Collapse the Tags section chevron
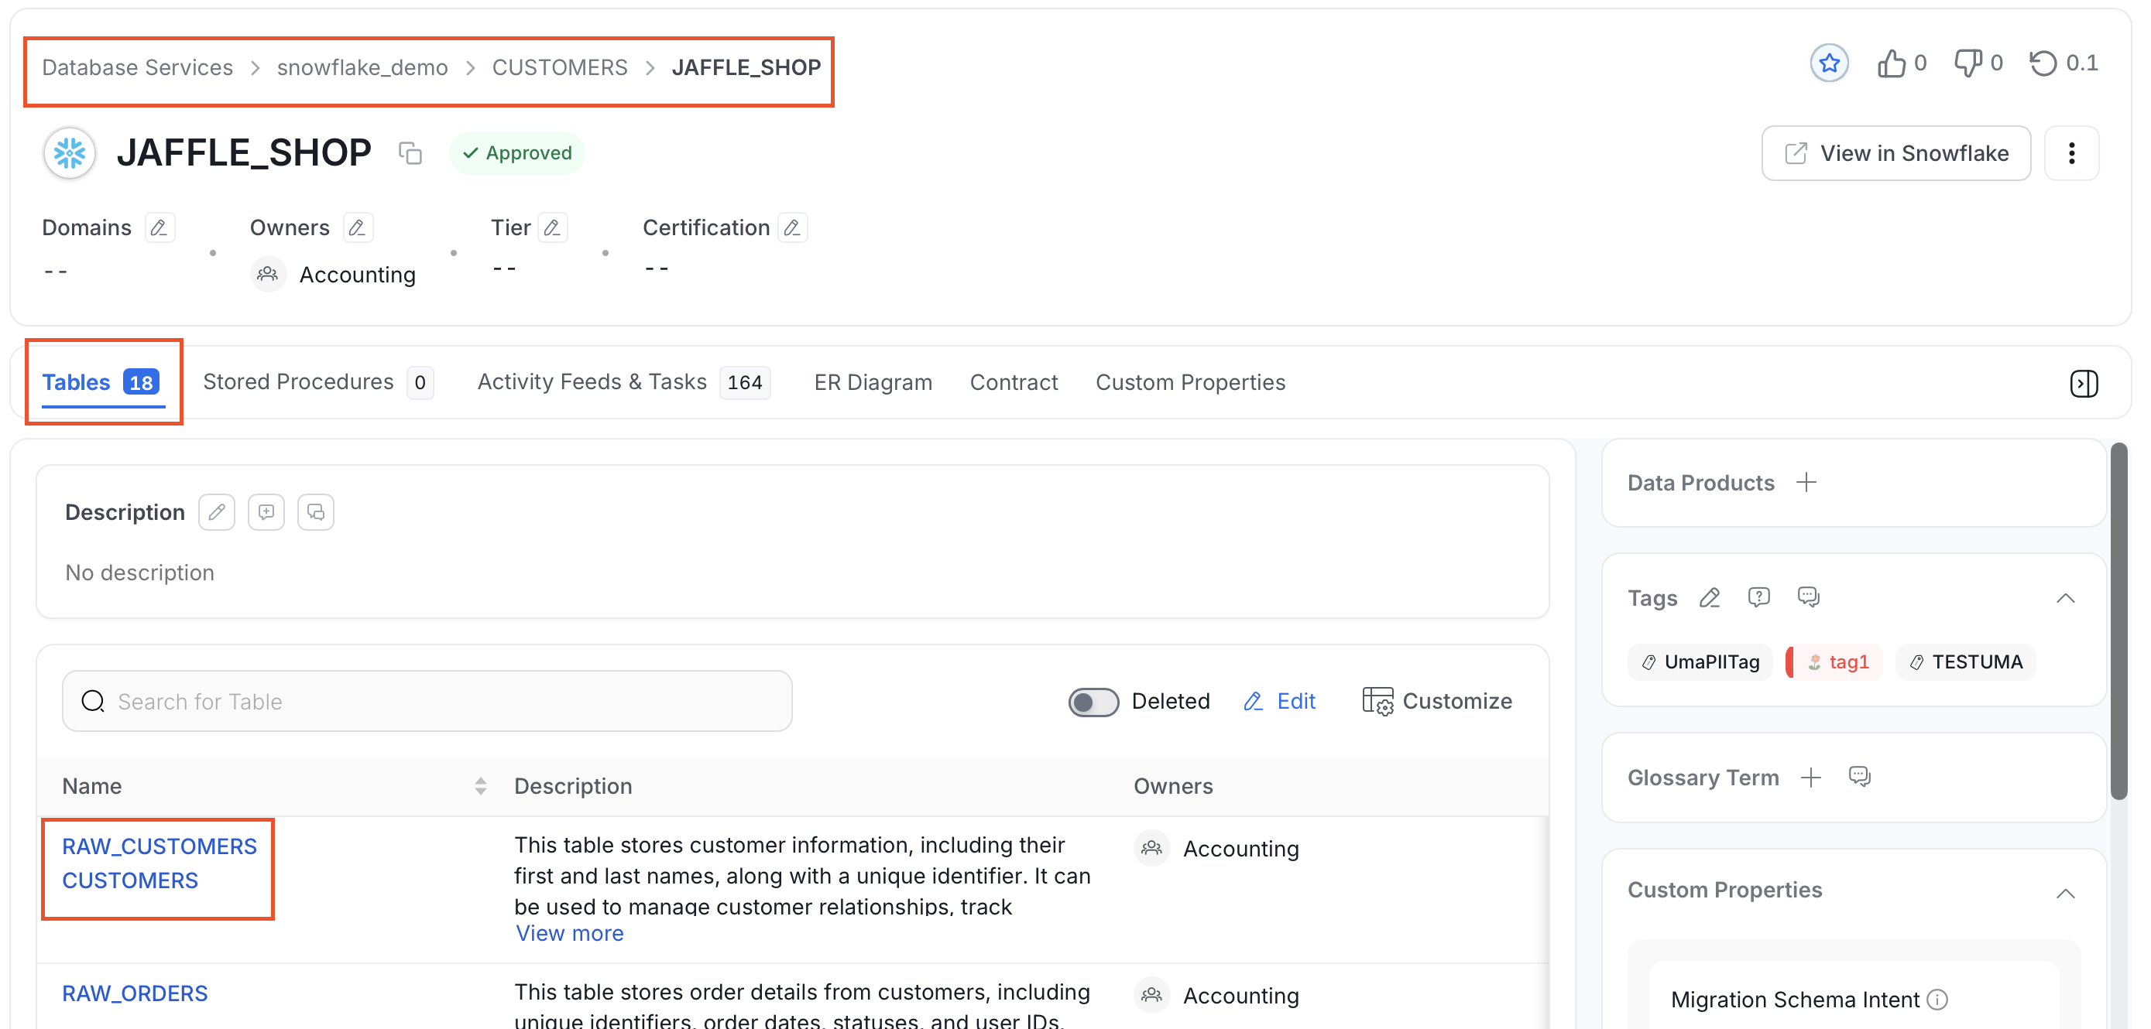 (2066, 597)
